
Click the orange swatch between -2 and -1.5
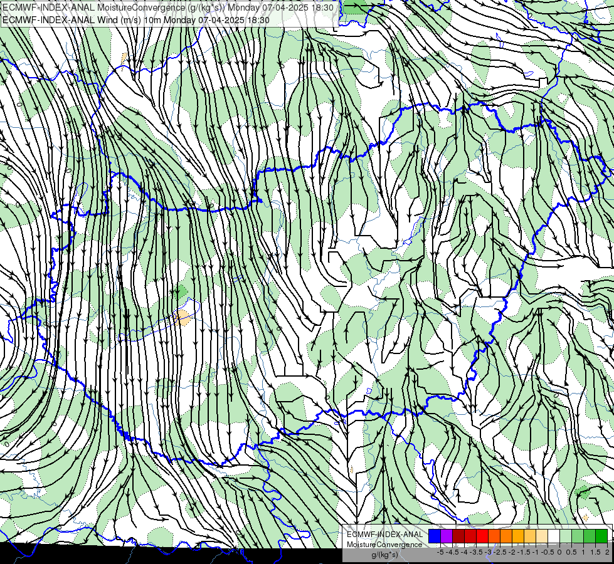pyautogui.click(x=506, y=536)
